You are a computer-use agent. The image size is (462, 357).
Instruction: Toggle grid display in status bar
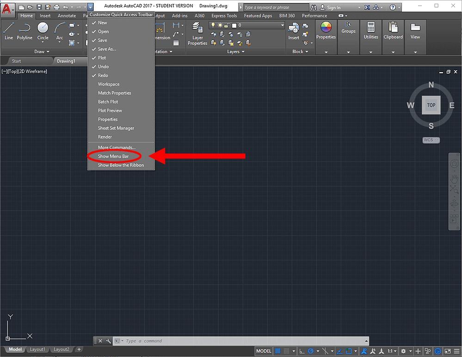point(277,351)
